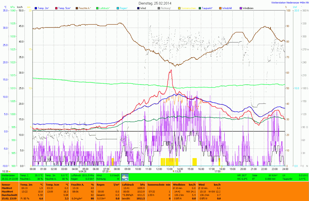Click the blue square beside Temp. 2m

click(36, 8)
